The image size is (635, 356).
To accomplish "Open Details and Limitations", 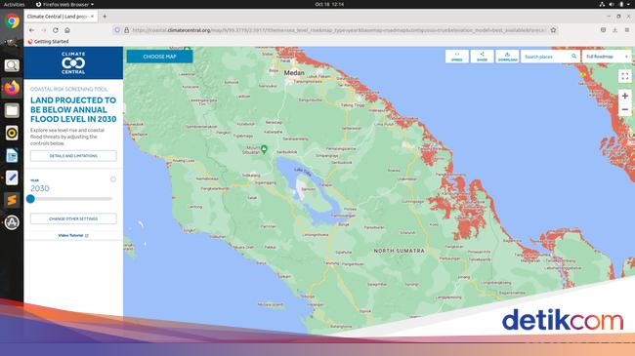I will (x=73, y=156).
